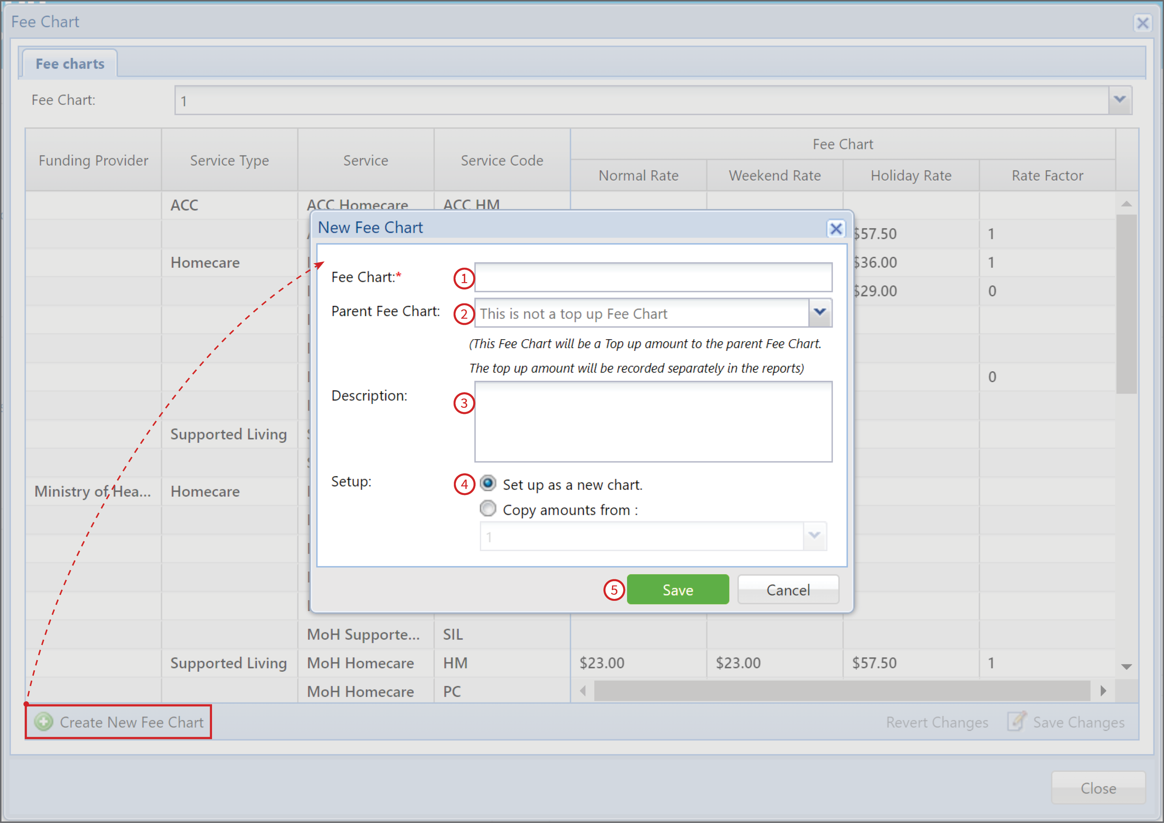This screenshot has height=823, width=1164.
Task: Click the horizontal scroll right arrow
Action: pos(1103,691)
